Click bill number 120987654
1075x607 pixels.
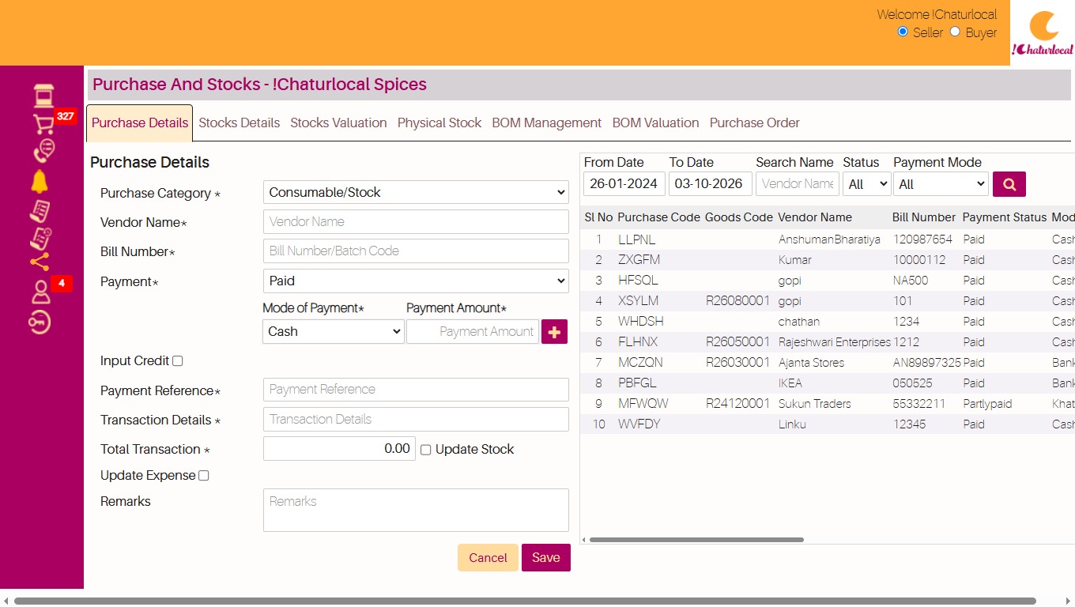(923, 239)
